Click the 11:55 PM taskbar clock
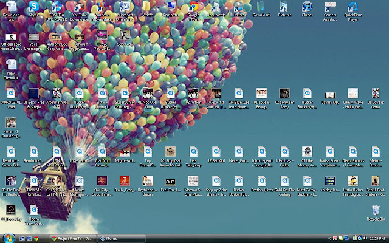Image resolution: width=389 pixels, height=243 pixels. pyautogui.click(x=377, y=239)
